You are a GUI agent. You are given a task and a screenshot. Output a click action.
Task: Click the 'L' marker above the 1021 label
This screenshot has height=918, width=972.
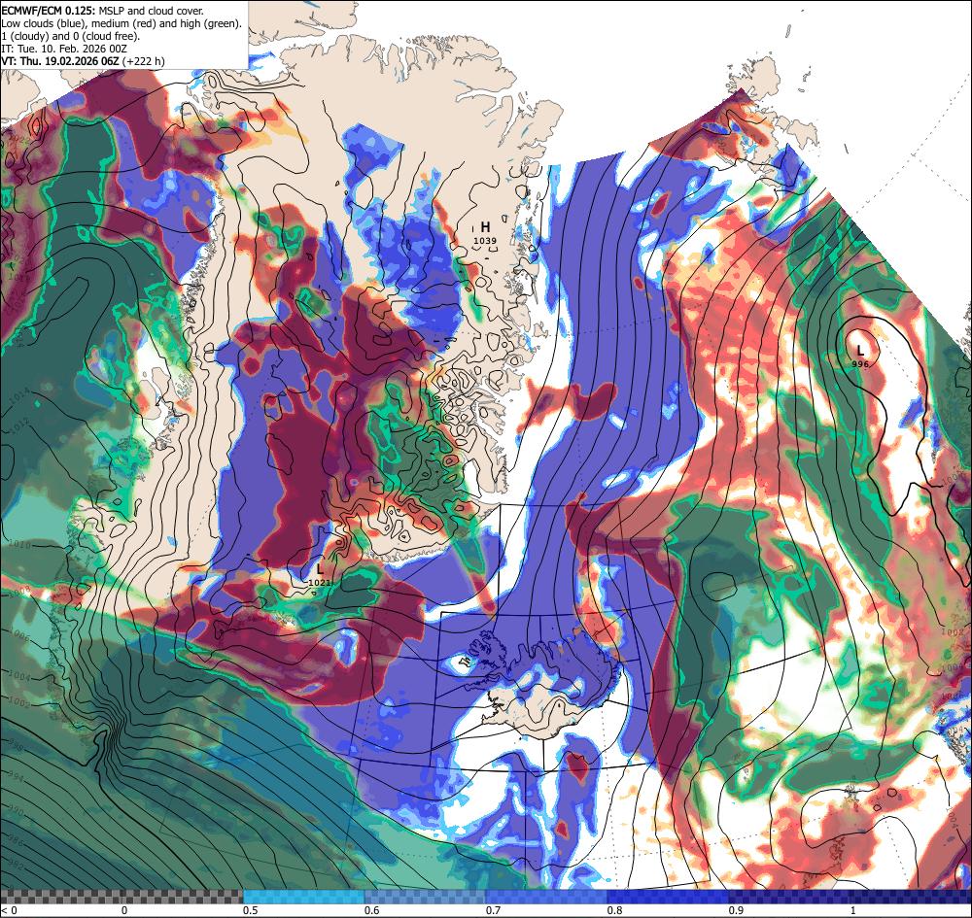point(320,568)
